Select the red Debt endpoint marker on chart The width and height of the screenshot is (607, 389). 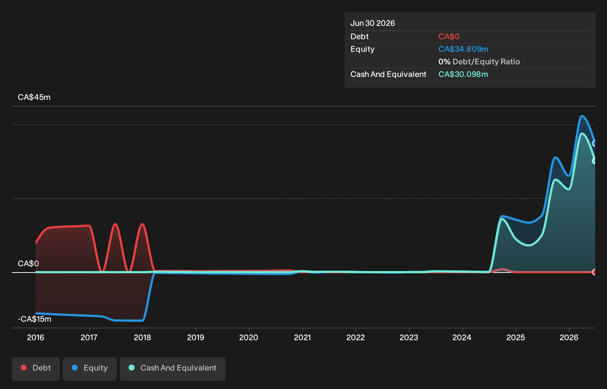[x=594, y=272]
